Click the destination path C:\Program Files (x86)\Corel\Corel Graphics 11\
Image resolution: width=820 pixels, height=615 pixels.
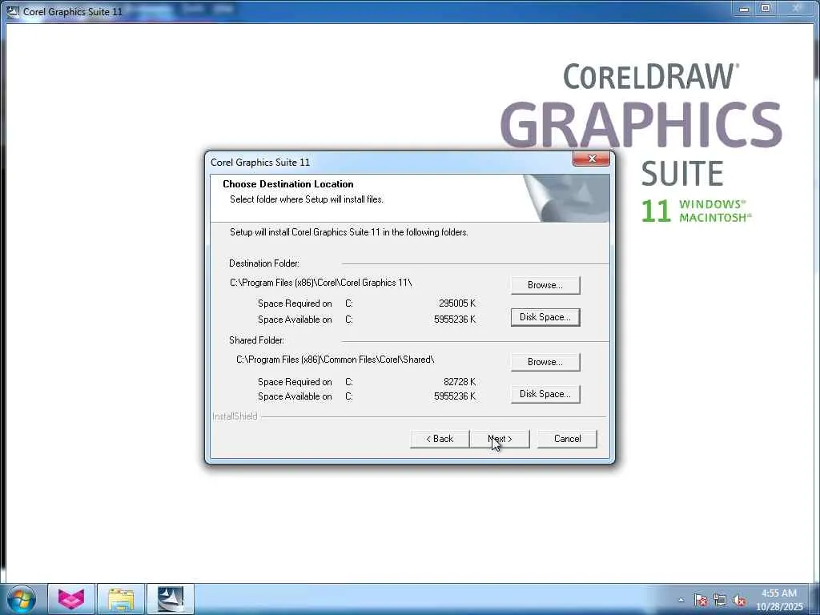click(321, 283)
